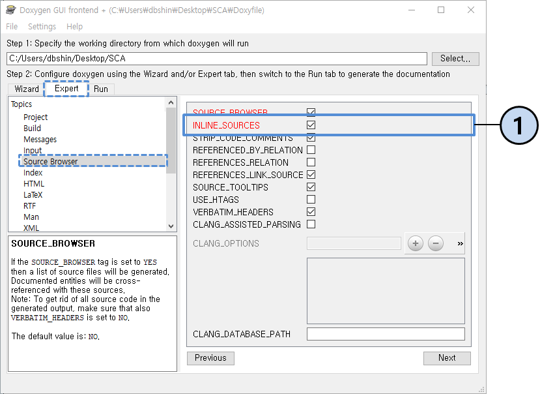Screen dimensions: 540x394
Task: Click the USE_HTAGS label
Action: point(216,200)
